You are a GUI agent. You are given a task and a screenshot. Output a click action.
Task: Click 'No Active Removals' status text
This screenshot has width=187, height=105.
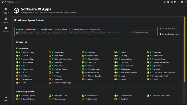[x=93, y=29]
